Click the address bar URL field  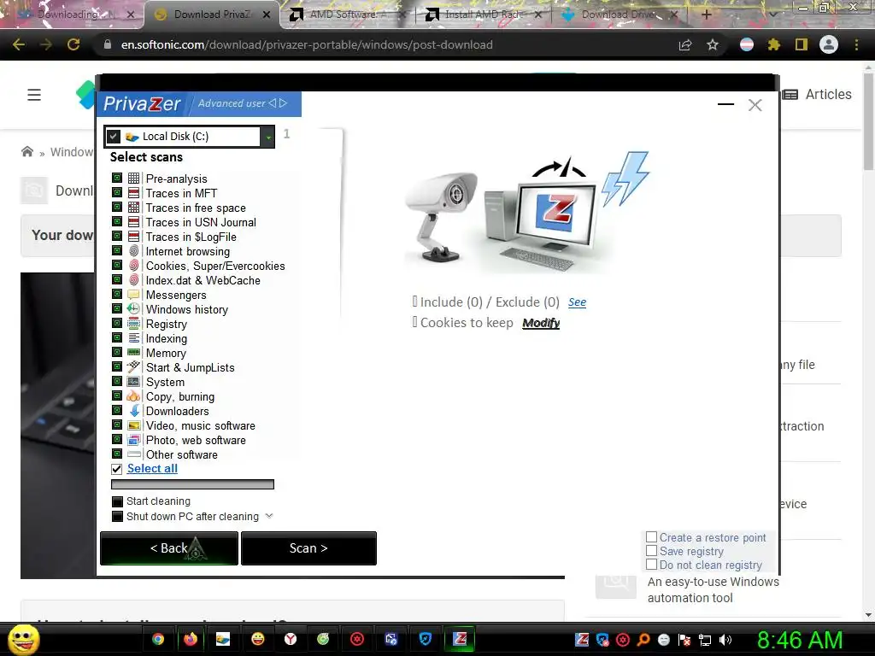[x=307, y=44]
